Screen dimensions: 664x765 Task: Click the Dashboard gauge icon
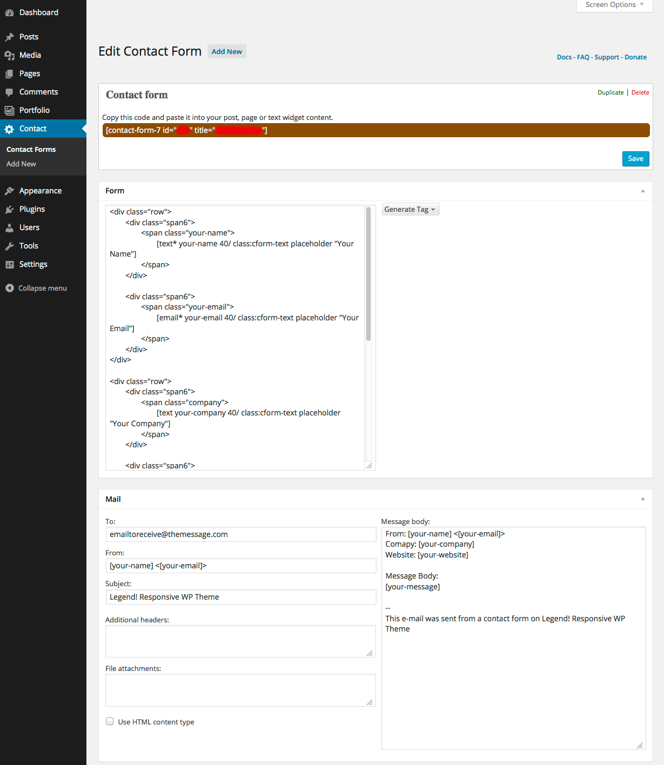coord(9,12)
